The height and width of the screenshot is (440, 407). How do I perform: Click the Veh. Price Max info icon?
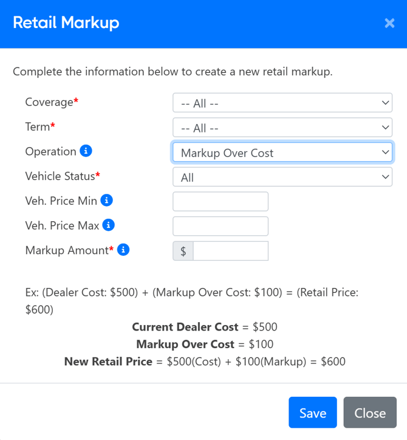coord(108,225)
